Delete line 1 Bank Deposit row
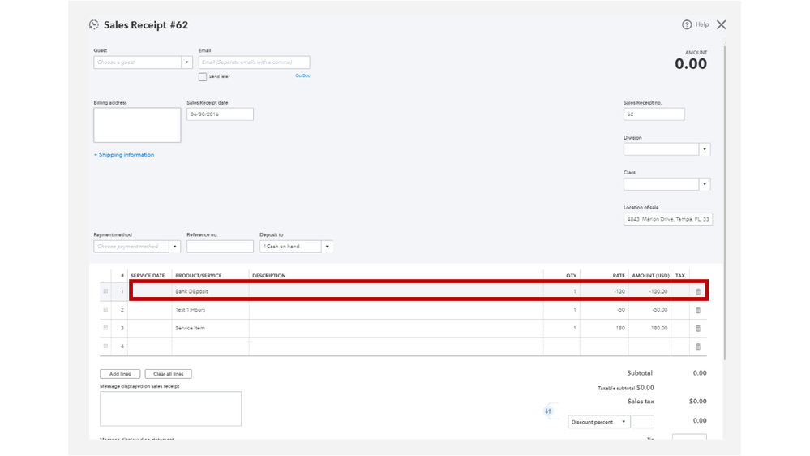The height and width of the screenshot is (456, 810). pos(698,292)
